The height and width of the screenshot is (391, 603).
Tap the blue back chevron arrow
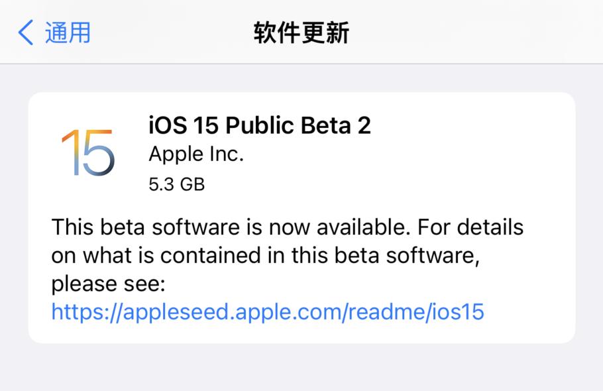26,32
